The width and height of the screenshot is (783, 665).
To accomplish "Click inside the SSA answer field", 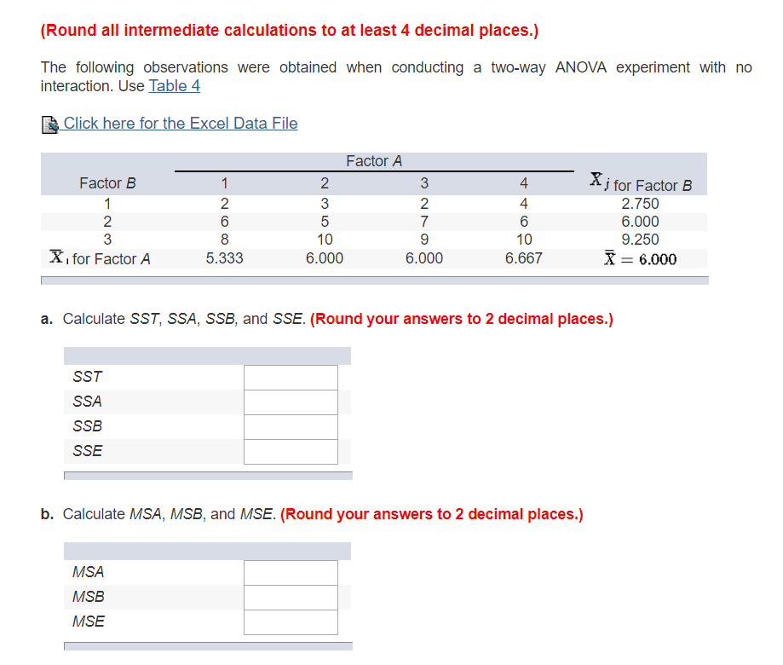I will coord(290,402).
